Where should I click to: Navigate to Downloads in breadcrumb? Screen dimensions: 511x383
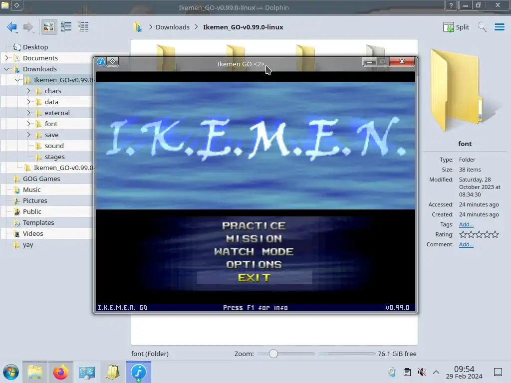[172, 27]
